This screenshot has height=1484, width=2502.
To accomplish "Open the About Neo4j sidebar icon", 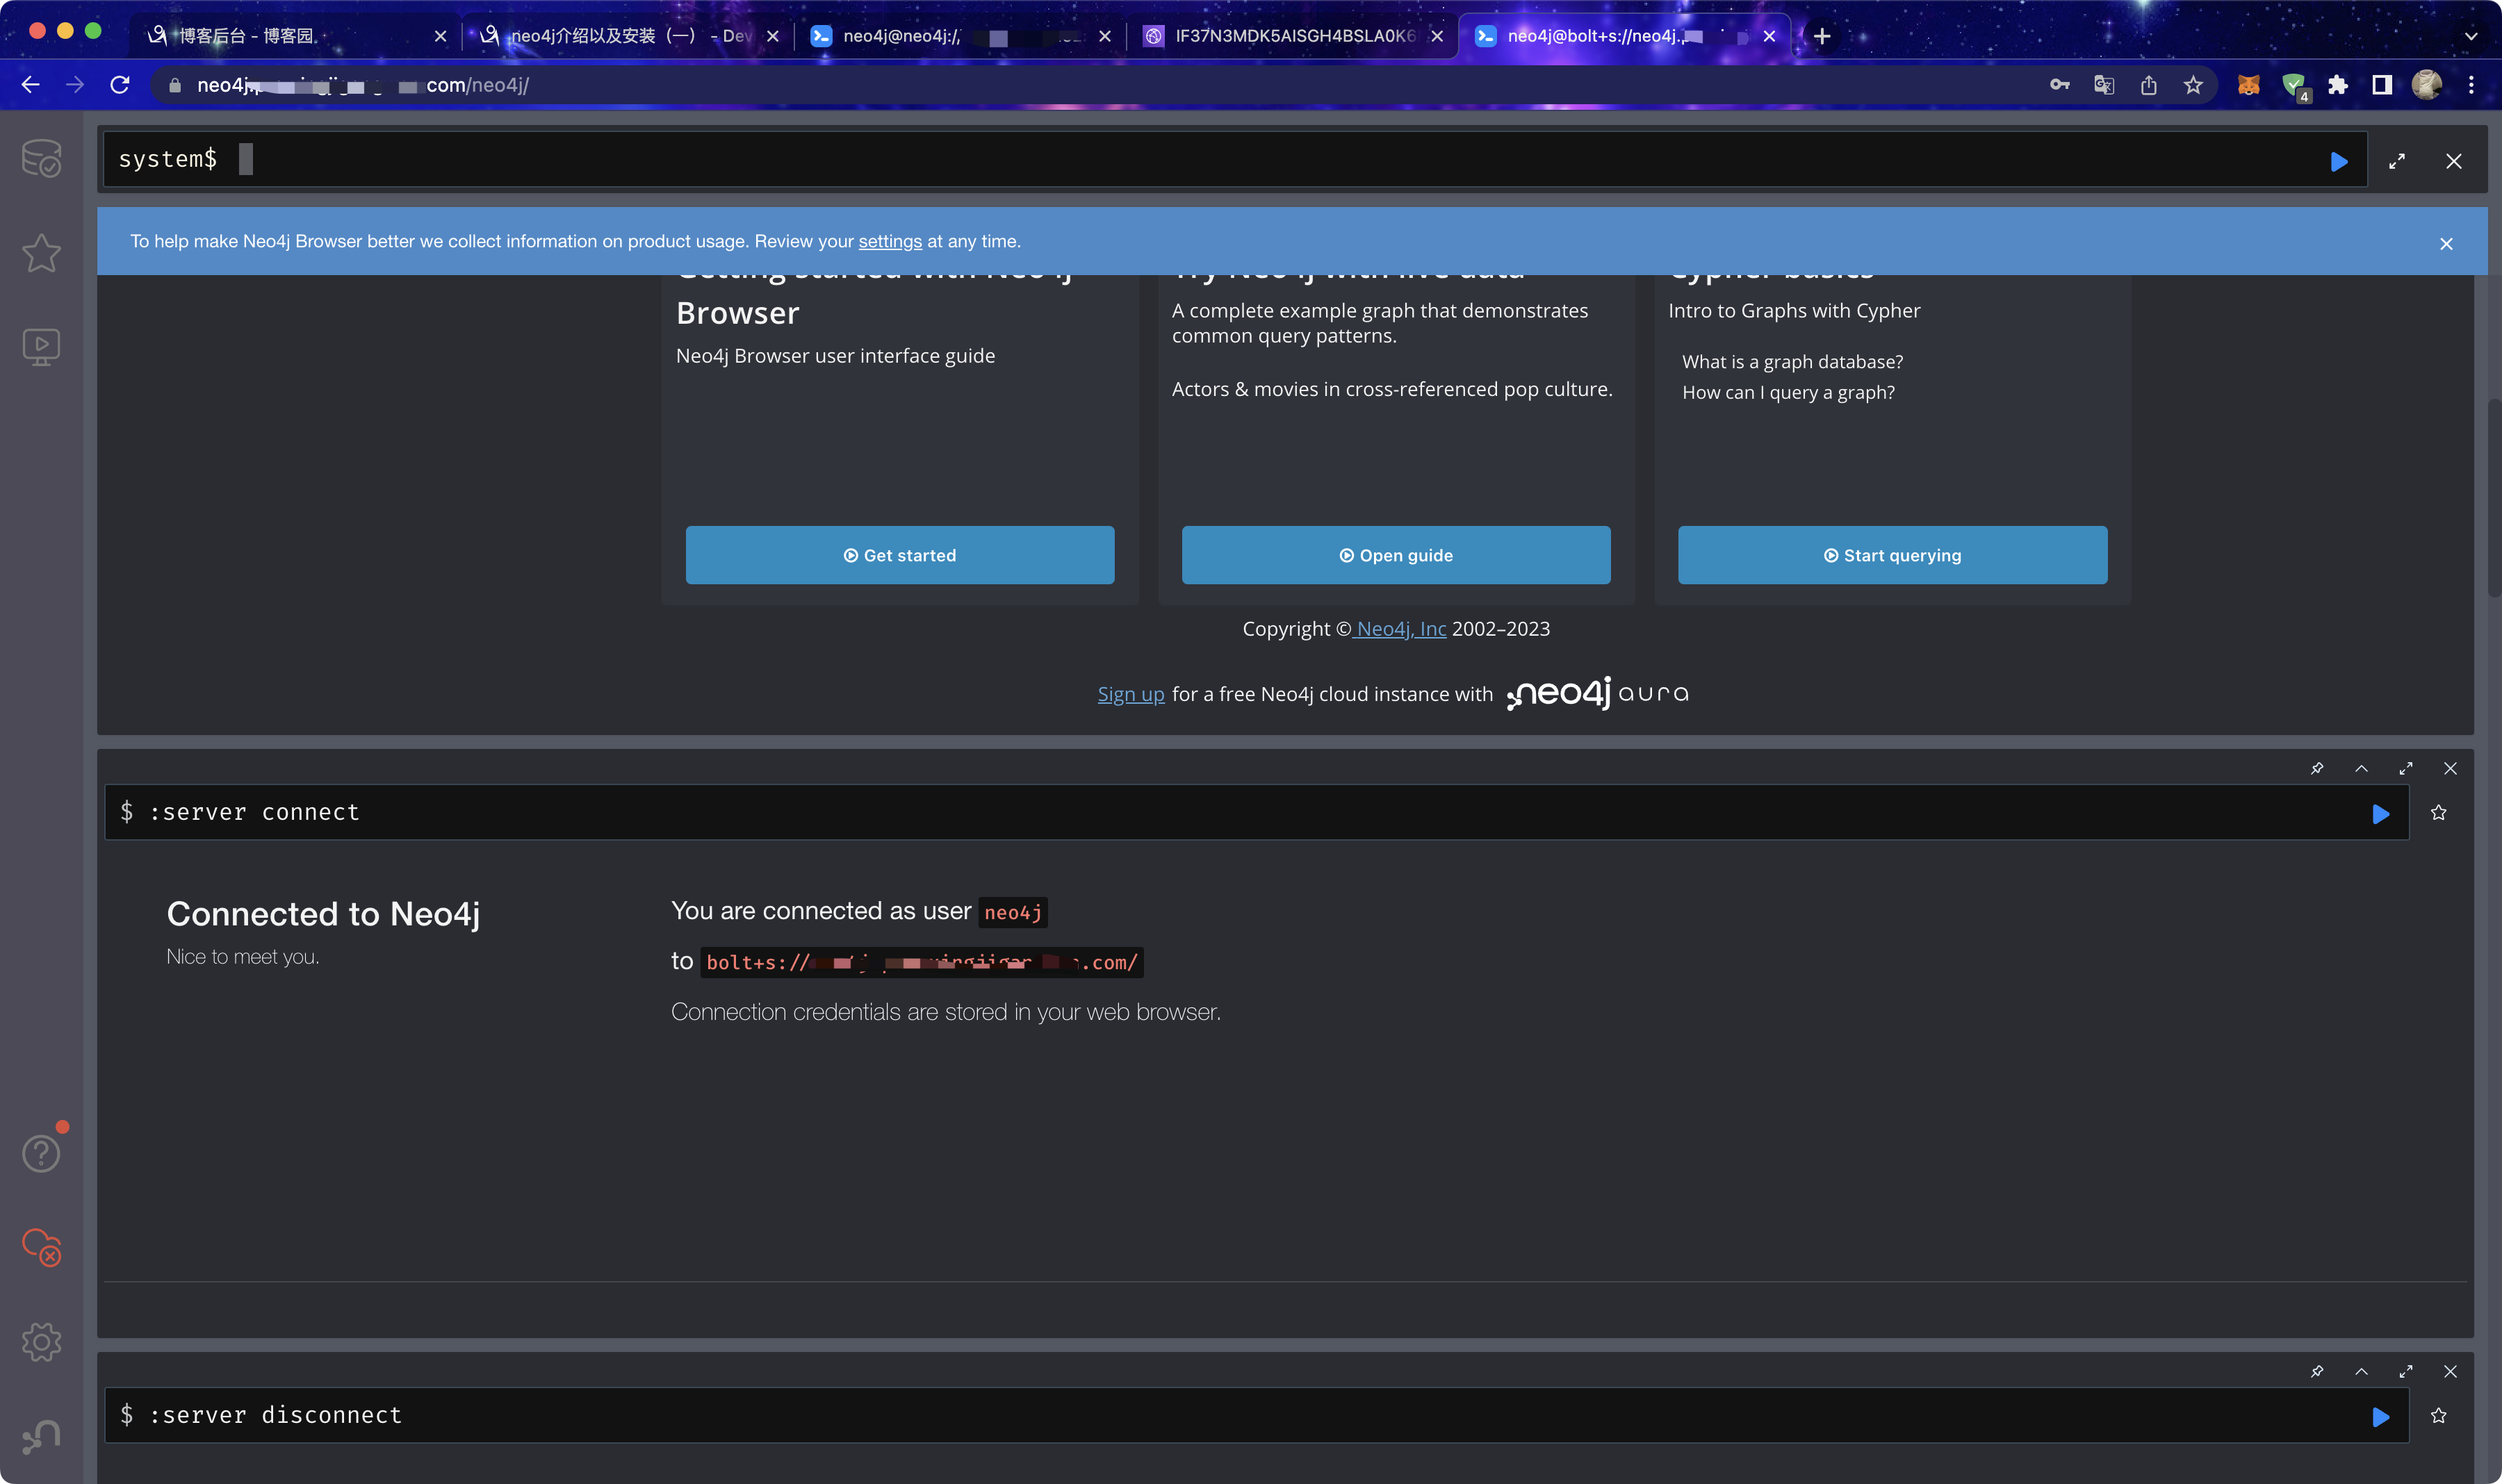I will pyautogui.click(x=41, y=1436).
